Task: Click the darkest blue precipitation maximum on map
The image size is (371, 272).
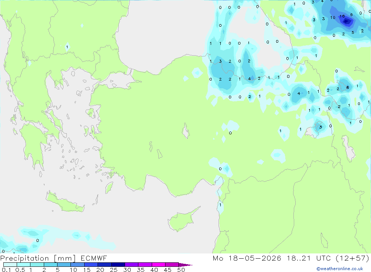Action: click(x=347, y=22)
